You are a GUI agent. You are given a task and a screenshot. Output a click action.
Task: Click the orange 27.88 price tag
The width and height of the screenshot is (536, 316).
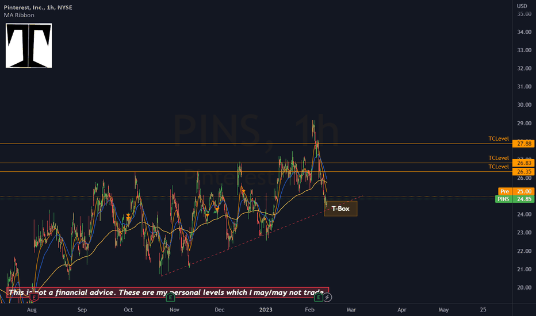(524, 144)
